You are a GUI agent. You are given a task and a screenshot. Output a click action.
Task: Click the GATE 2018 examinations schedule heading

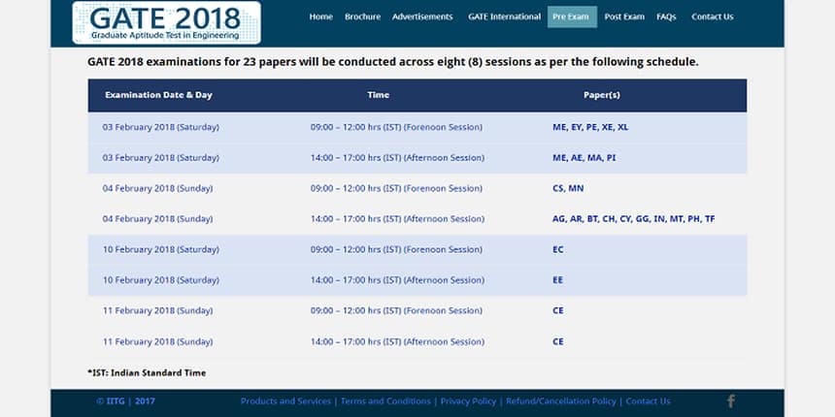393,62
